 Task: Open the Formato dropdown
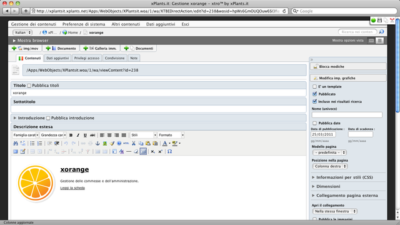tap(171, 135)
